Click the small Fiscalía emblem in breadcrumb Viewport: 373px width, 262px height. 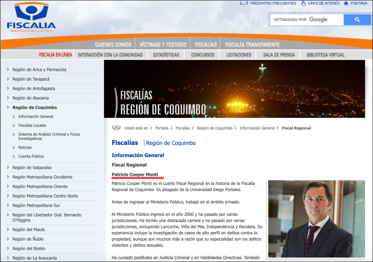116,128
